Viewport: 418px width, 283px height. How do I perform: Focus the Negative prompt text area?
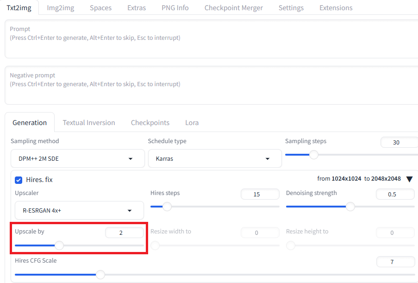point(212,85)
